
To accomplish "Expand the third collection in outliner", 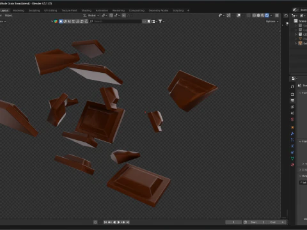I will (x=295, y=34).
